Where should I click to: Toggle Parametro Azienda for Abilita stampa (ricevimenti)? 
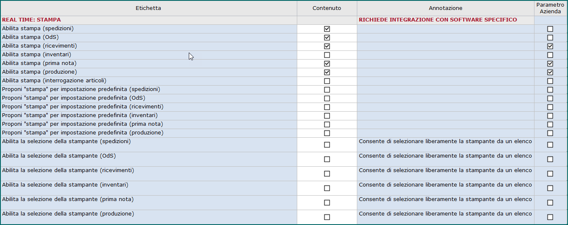(550, 46)
